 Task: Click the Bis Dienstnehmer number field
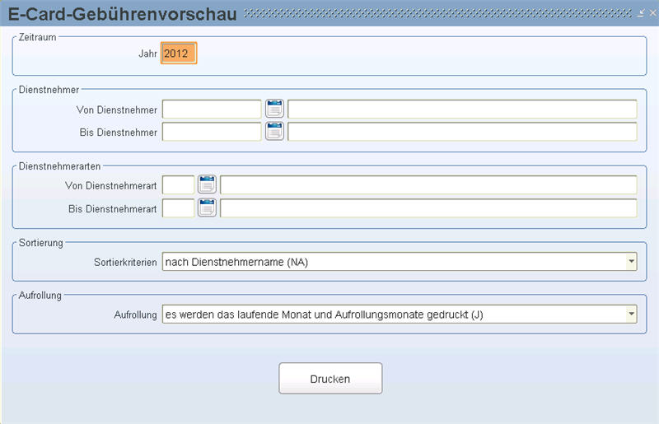tap(212, 132)
